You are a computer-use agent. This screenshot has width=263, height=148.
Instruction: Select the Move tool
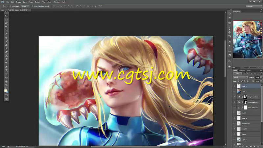pyautogui.click(x=6, y=16)
